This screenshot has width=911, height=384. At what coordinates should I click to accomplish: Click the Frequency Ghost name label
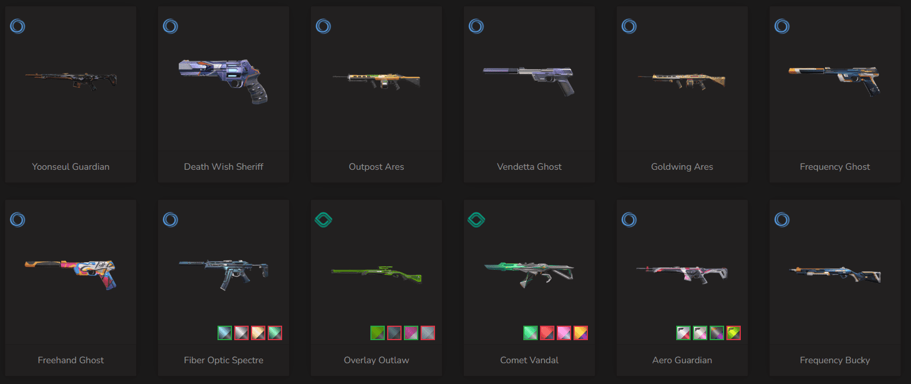click(835, 167)
